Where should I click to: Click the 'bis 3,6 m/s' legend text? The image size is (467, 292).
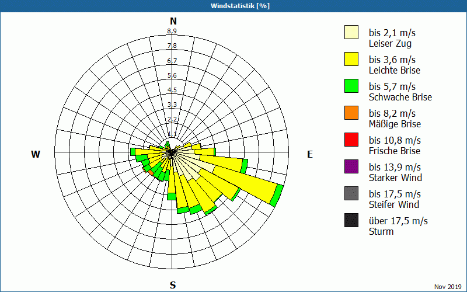point(392,60)
